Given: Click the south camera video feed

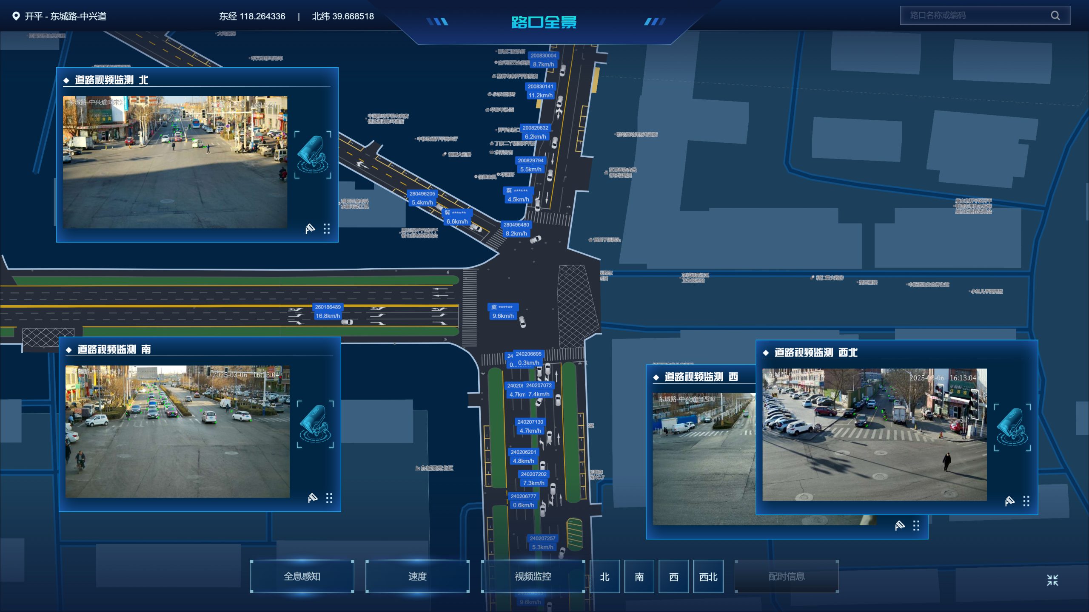Looking at the screenshot, I should point(178,431).
